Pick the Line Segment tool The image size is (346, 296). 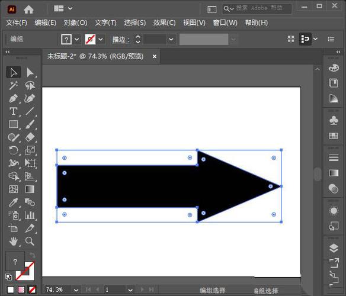tap(30, 111)
